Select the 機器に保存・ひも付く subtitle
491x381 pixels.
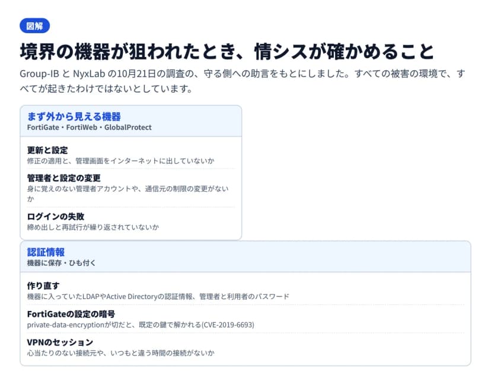pyautogui.click(x=62, y=263)
